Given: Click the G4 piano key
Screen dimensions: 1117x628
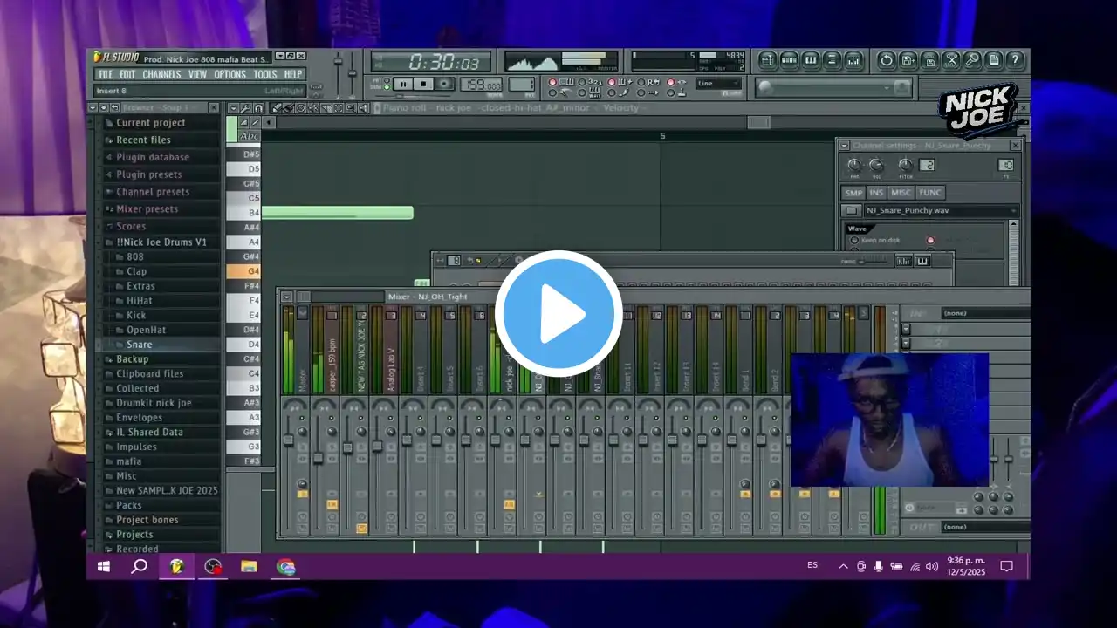Looking at the screenshot, I should click(243, 271).
